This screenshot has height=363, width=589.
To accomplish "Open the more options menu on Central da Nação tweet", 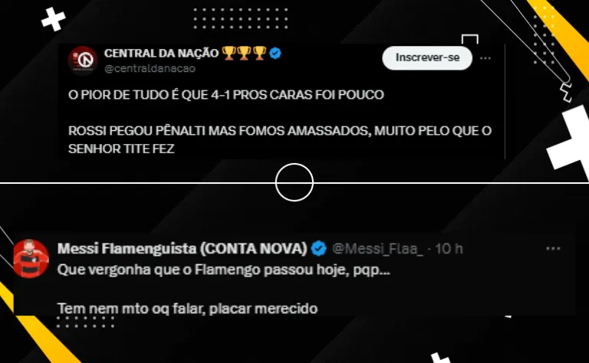I will tap(485, 58).
